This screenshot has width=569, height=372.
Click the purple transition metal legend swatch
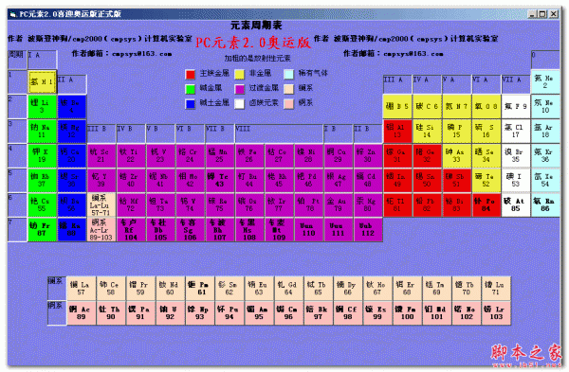[x=240, y=89]
